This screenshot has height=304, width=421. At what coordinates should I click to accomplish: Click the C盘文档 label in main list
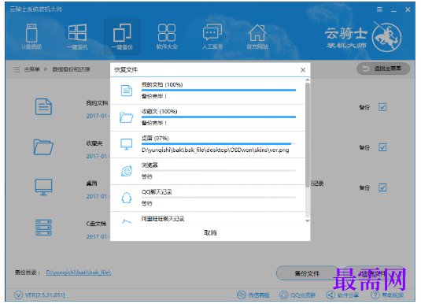point(96,224)
